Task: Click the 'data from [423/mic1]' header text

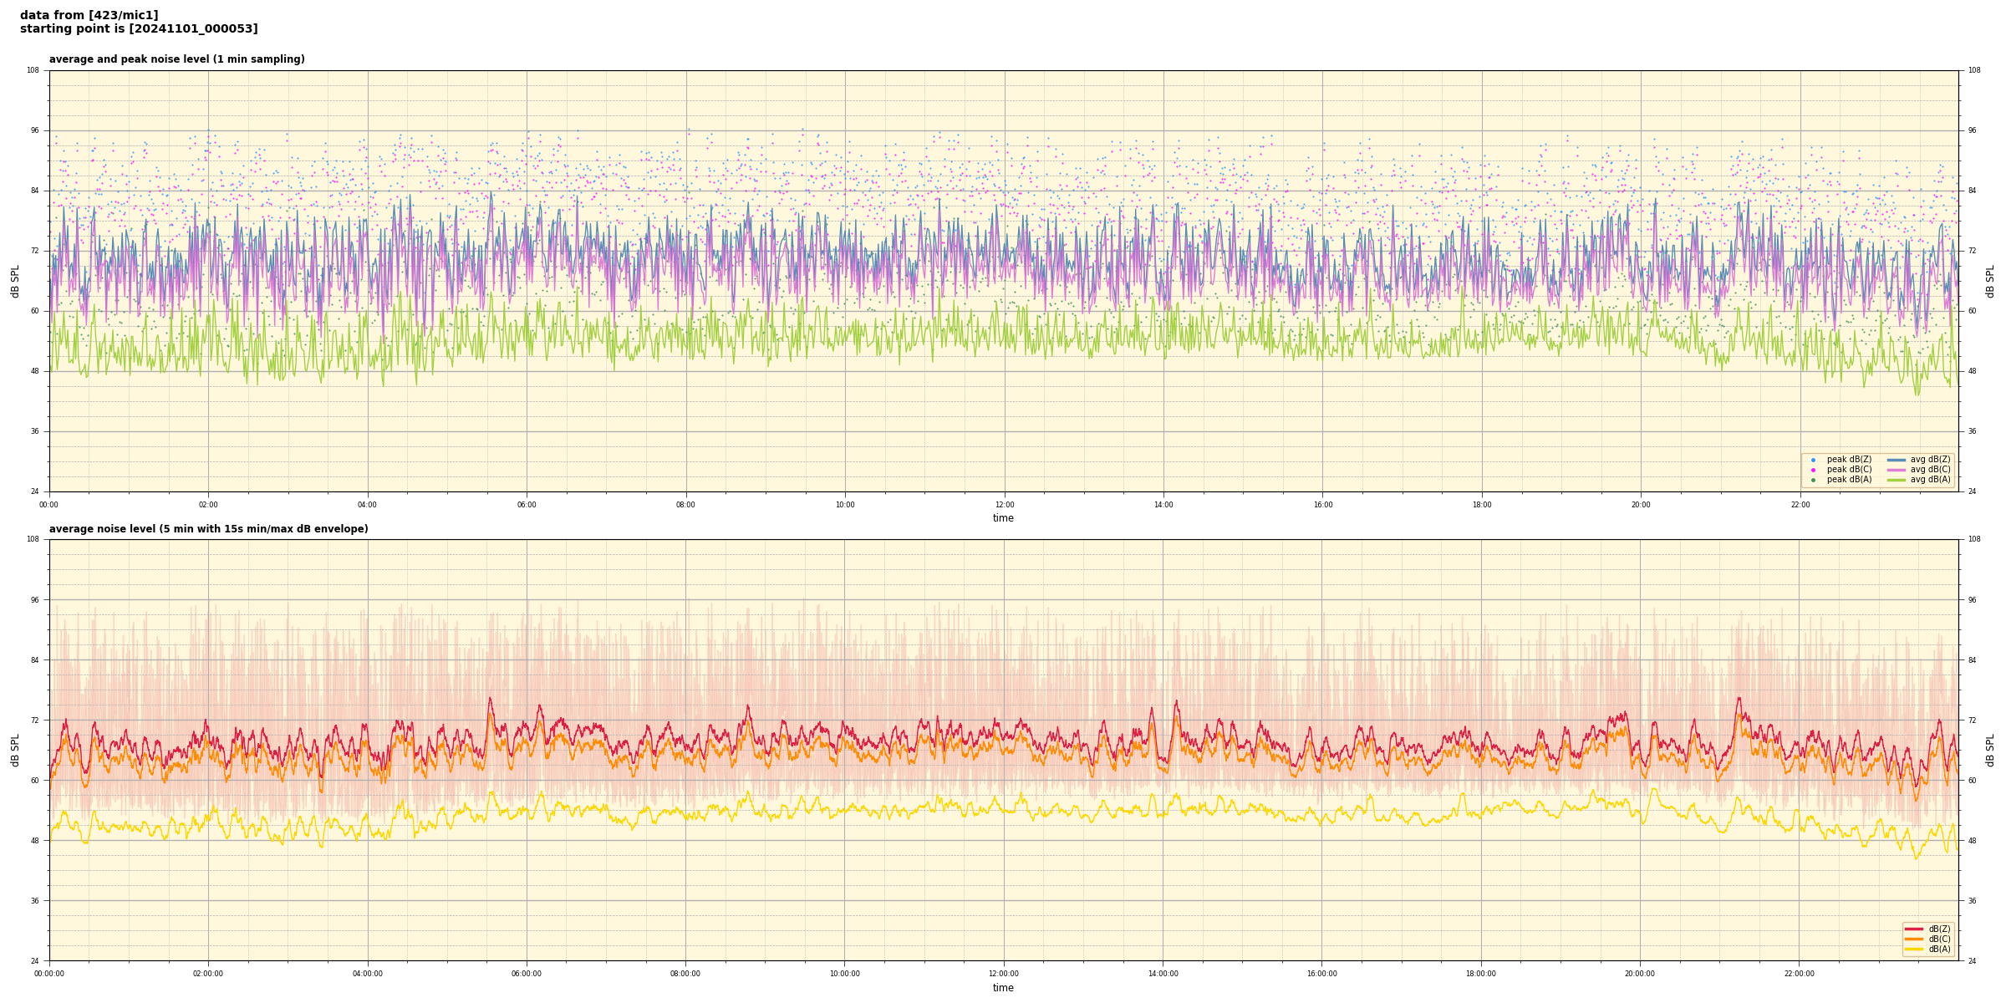Action: pos(89,15)
